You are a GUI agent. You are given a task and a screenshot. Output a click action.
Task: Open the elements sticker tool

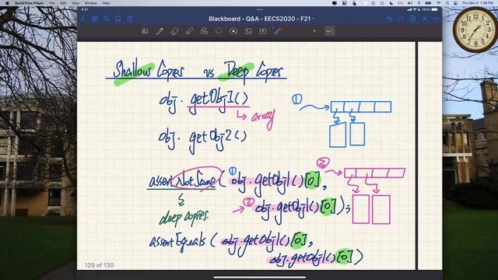click(233, 31)
